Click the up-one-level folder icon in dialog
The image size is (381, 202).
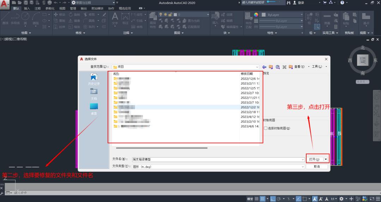coord(271,67)
